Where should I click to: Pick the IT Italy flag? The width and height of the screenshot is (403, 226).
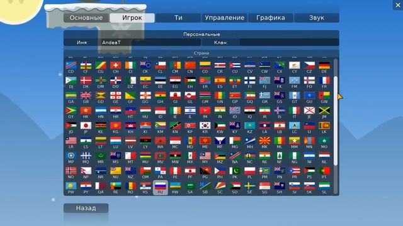[294, 110]
